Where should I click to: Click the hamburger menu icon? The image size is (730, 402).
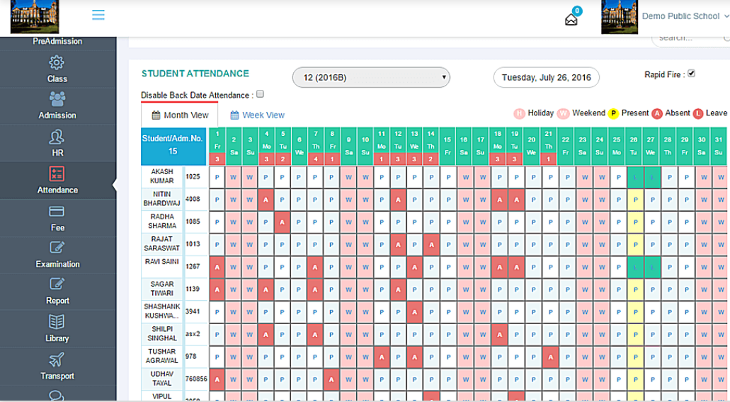98,15
